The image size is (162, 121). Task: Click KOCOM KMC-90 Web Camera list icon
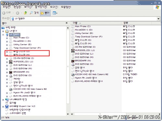[73, 75]
